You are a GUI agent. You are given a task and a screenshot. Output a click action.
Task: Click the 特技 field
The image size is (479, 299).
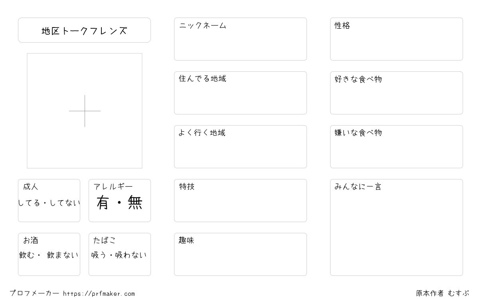tap(240, 201)
